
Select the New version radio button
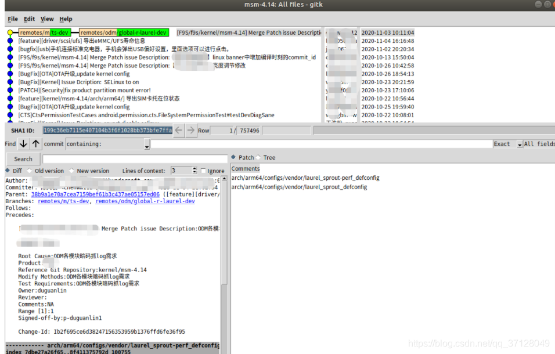71,171
